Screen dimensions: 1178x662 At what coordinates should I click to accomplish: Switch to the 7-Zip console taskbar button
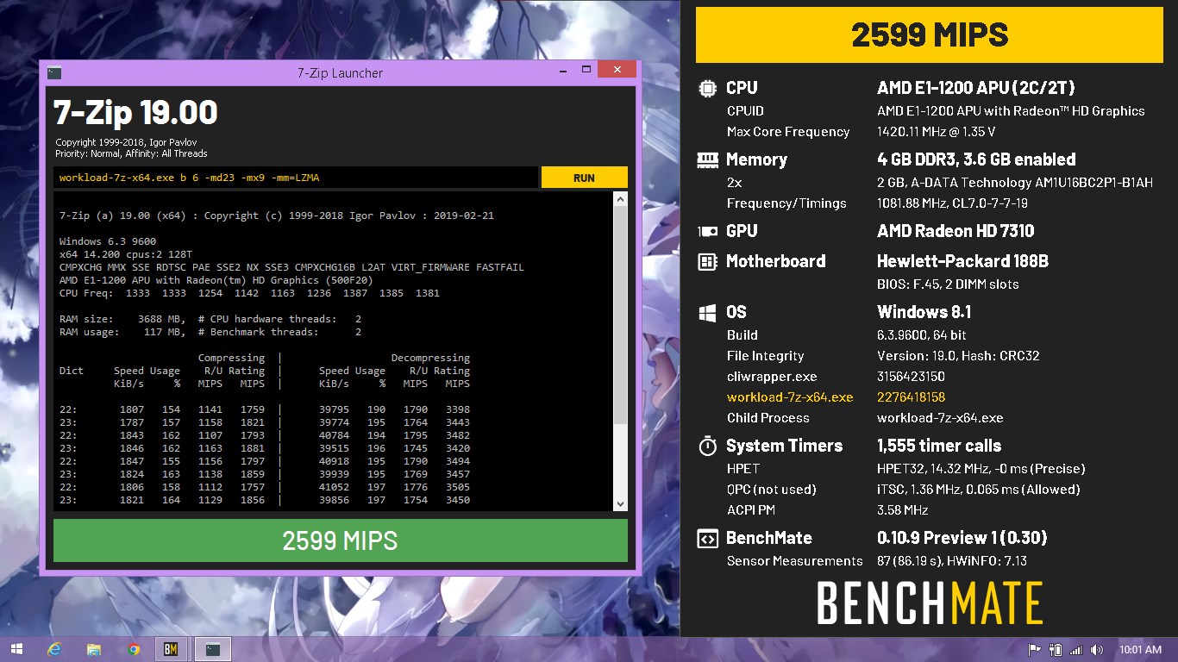[212, 649]
